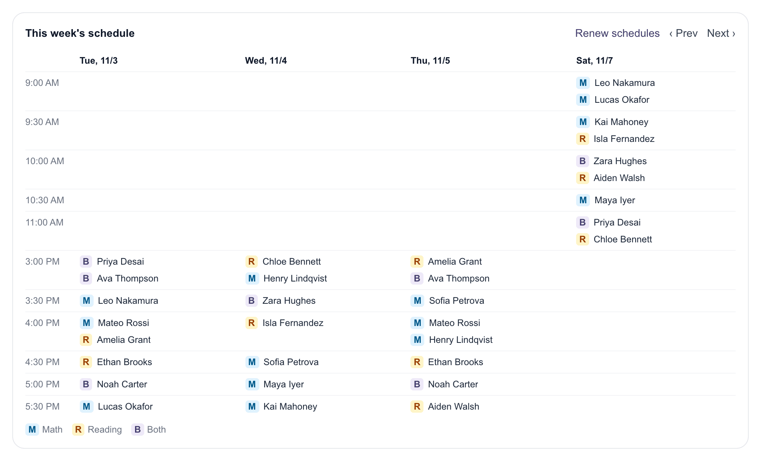Click the Reading legend badge
Viewport: 761px width, 461px height.
point(78,430)
